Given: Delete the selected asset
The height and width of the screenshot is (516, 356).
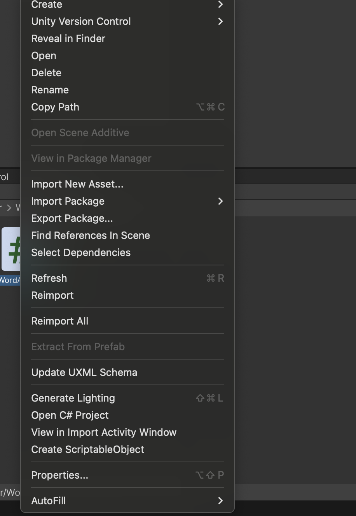Looking at the screenshot, I should [x=46, y=73].
